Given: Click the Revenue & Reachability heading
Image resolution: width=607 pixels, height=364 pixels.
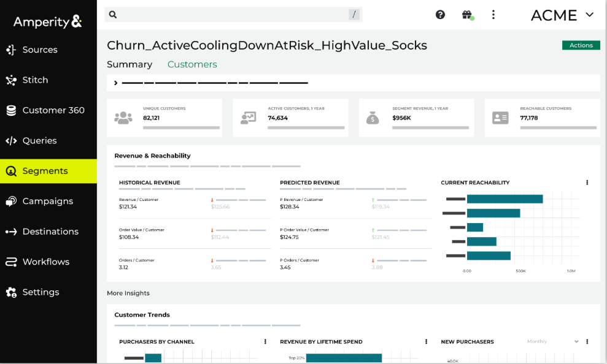Looking at the screenshot, I should (153, 156).
